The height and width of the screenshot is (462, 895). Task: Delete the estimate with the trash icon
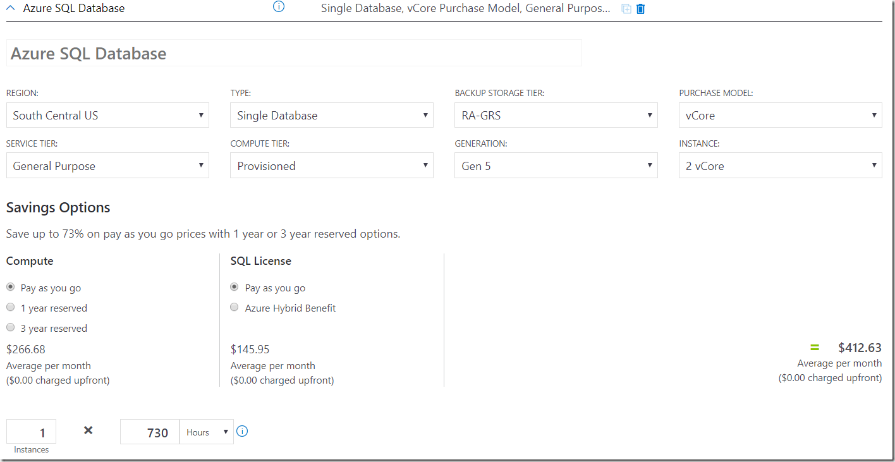click(641, 9)
